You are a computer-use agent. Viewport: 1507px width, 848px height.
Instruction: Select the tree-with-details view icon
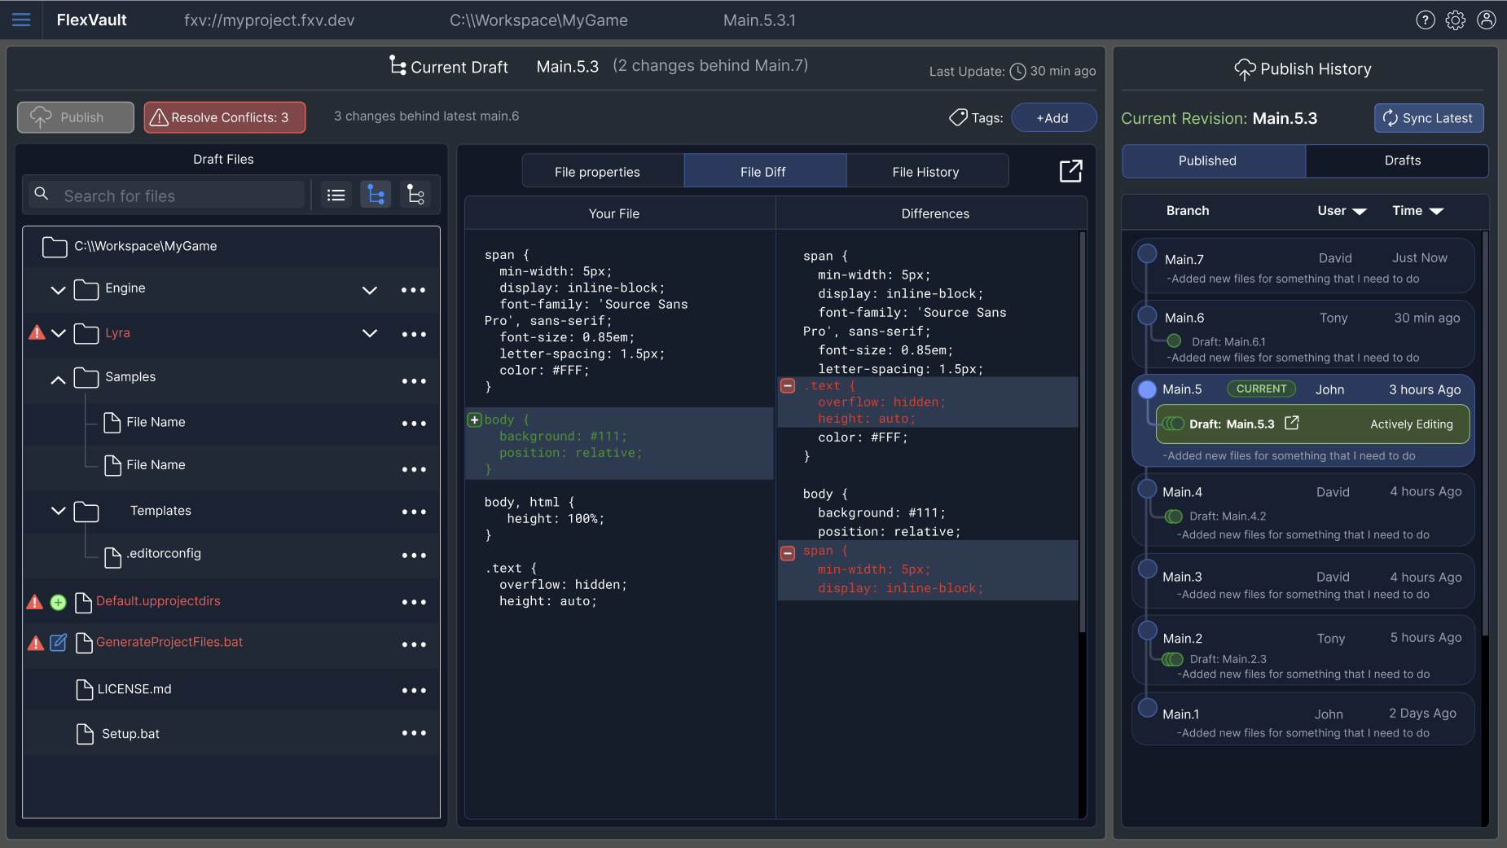point(415,196)
